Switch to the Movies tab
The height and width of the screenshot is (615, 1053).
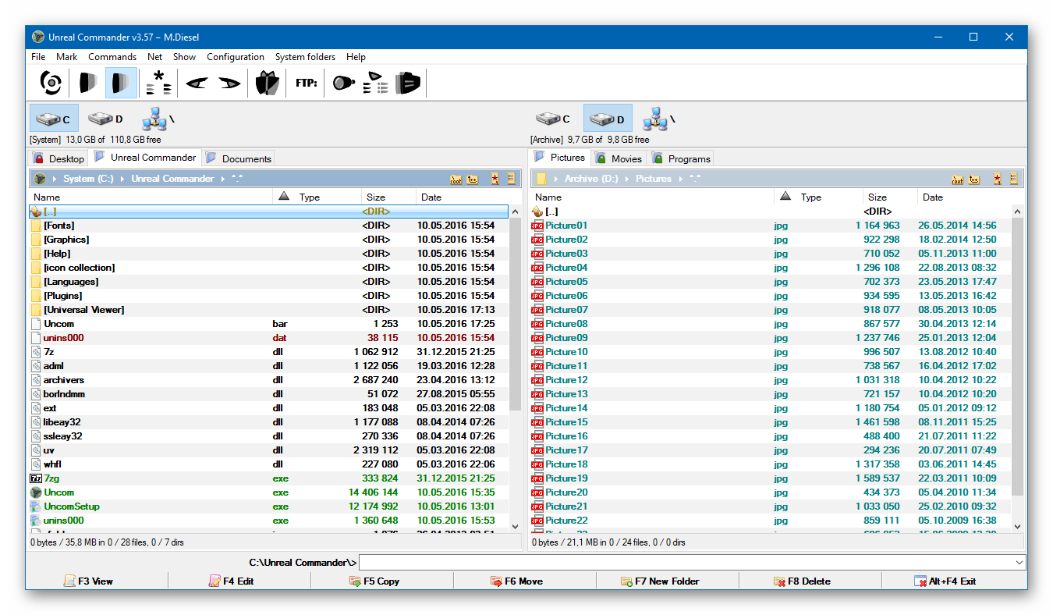click(619, 158)
